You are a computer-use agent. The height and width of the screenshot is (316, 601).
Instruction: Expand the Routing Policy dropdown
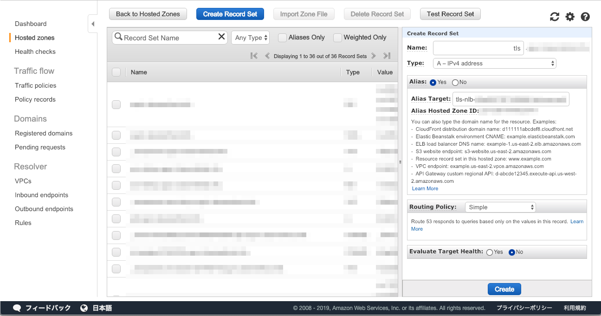point(500,207)
